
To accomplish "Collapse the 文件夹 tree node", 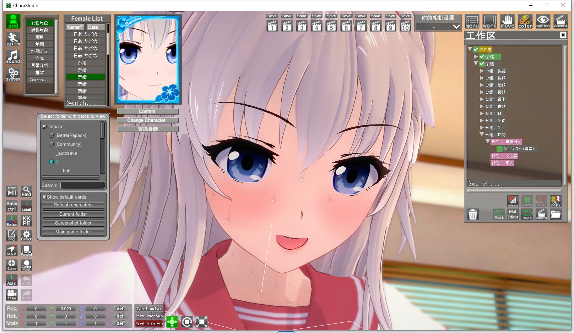I will (470, 49).
